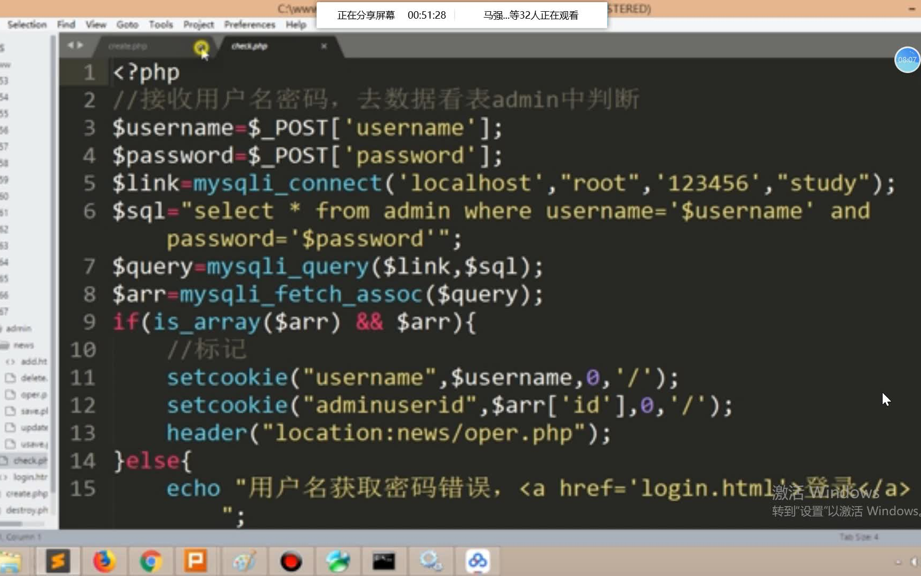Launch Google Chrome from the taskbar
The image size is (921, 576).
point(151,561)
